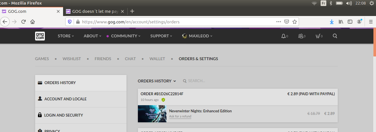
Task: Click the battery indicator in top bar
Action: [339, 3]
